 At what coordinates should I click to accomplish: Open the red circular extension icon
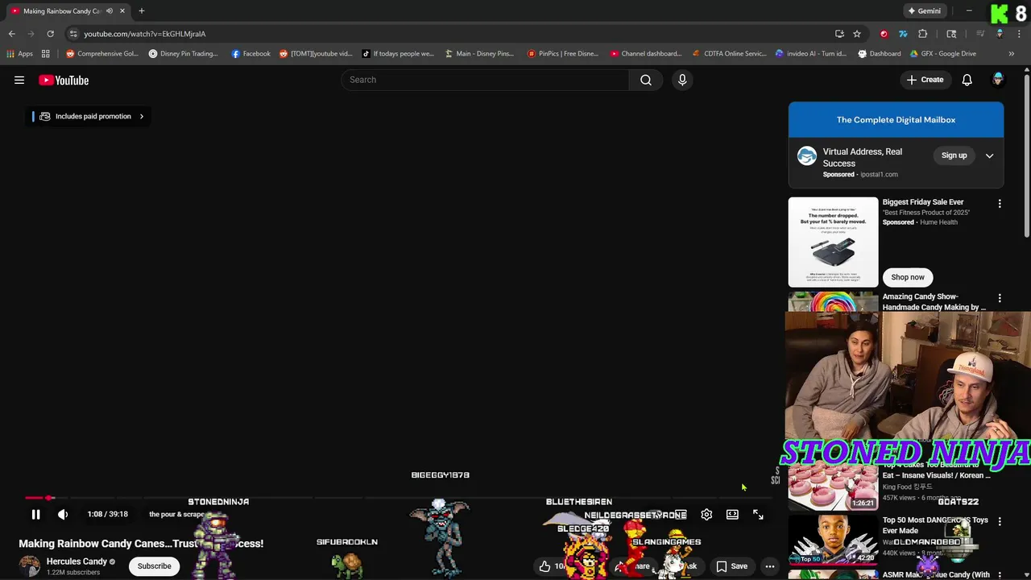(884, 34)
